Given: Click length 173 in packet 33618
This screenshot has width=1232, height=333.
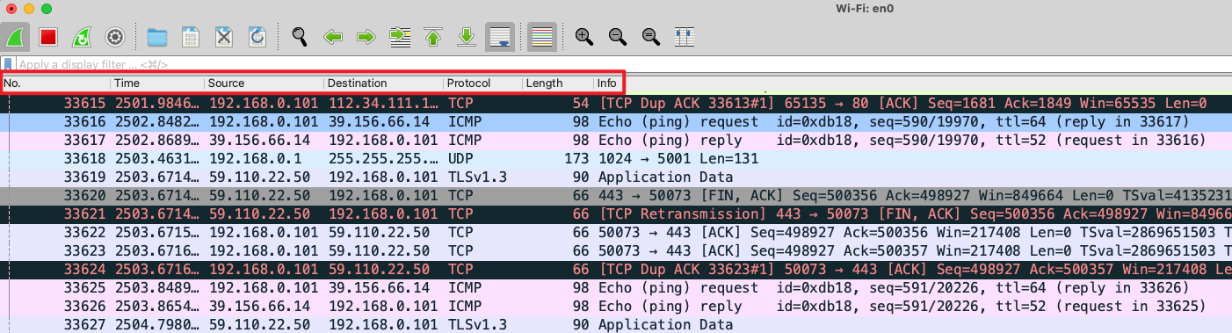Looking at the screenshot, I should tap(576, 158).
